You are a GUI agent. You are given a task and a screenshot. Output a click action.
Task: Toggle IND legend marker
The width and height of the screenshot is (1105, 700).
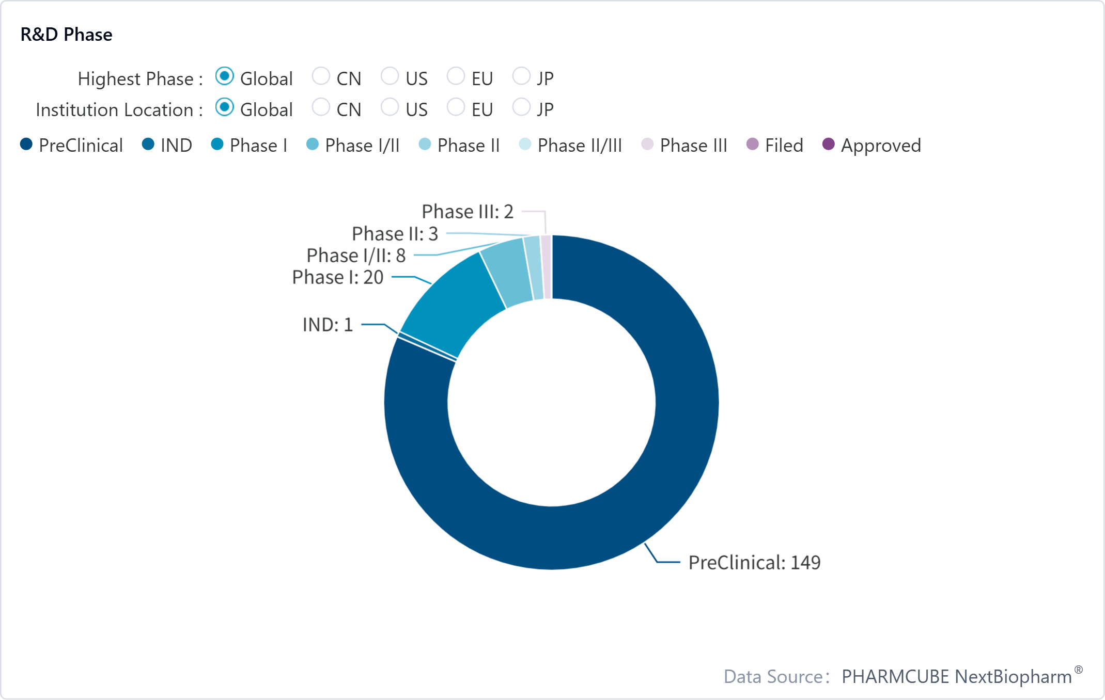tap(148, 145)
